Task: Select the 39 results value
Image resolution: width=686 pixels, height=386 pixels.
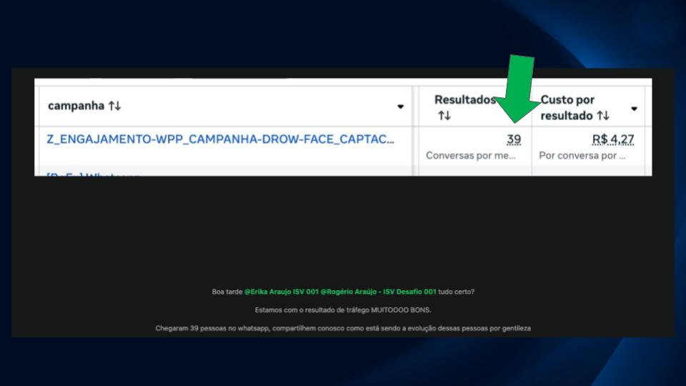Action: click(514, 139)
